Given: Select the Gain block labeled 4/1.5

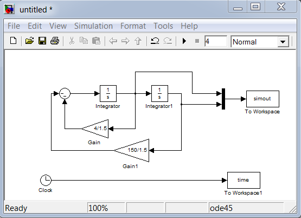Looking at the screenshot, I should (x=95, y=129).
